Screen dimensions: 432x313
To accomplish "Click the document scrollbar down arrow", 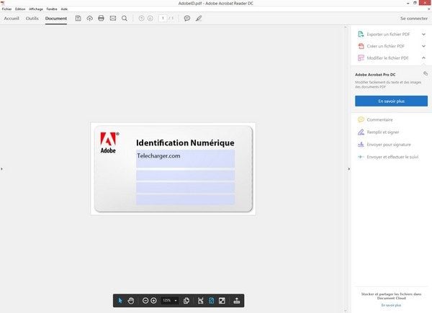I will (x=345, y=311).
